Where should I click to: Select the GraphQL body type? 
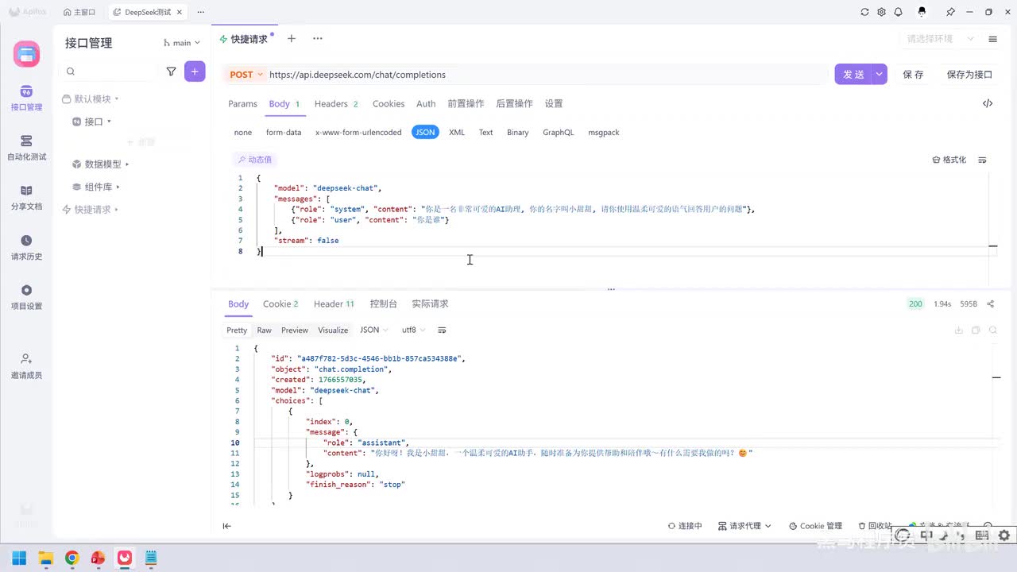click(x=558, y=133)
